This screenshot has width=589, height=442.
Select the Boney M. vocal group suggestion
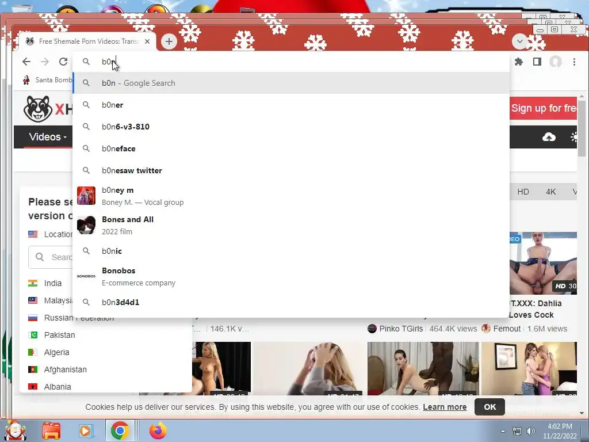click(291, 196)
